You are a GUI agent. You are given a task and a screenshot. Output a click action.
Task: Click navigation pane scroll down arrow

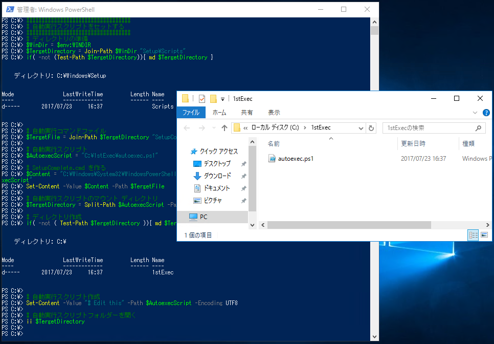[252, 225]
